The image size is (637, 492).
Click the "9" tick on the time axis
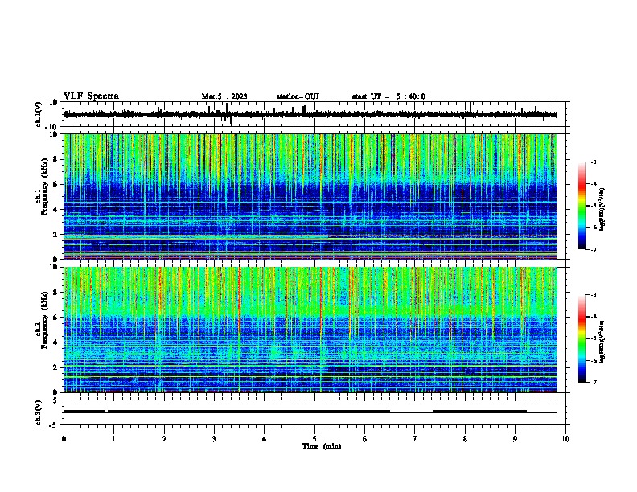tap(515, 439)
